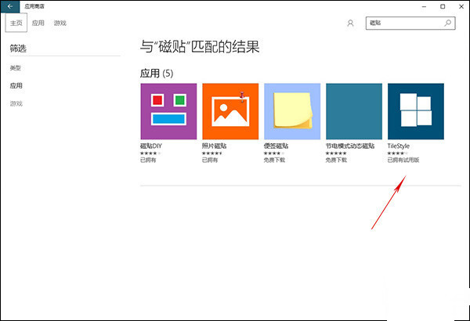
Task: Click the 节电模式动态磁贴 app name
Action: click(350, 146)
